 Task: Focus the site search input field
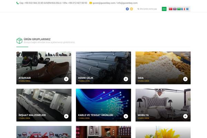(148, 9)
